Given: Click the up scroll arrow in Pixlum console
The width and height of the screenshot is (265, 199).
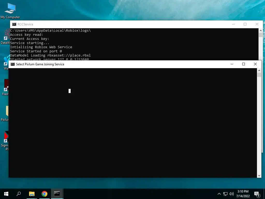Looking at the screenshot, I should point(259,70).
